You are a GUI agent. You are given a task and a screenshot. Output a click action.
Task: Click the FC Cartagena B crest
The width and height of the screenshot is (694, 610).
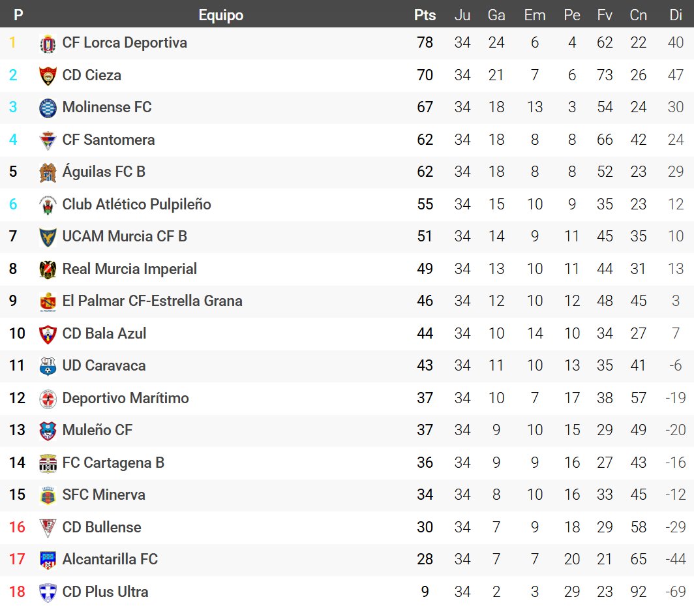tap(48, 463)
